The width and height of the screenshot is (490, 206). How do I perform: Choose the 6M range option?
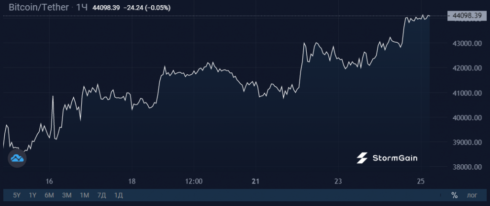(49, 195)
